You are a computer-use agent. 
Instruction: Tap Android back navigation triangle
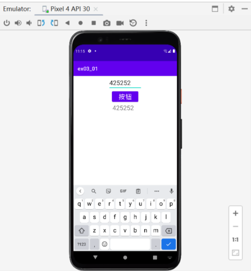pyautogui.click(x=96, y=257)
